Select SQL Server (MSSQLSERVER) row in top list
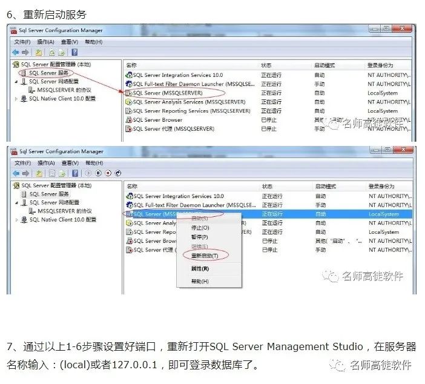425x384 pixels. click(168, 93)
